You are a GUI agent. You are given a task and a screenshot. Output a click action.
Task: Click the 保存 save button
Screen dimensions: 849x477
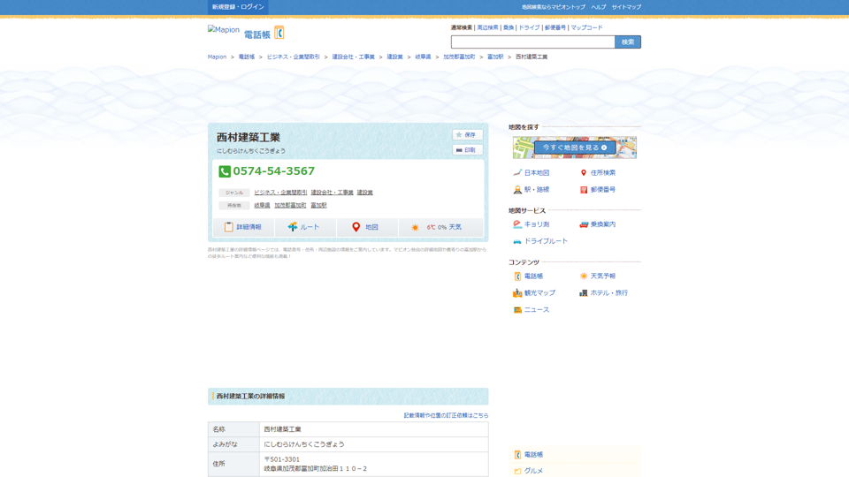[467, 135]
